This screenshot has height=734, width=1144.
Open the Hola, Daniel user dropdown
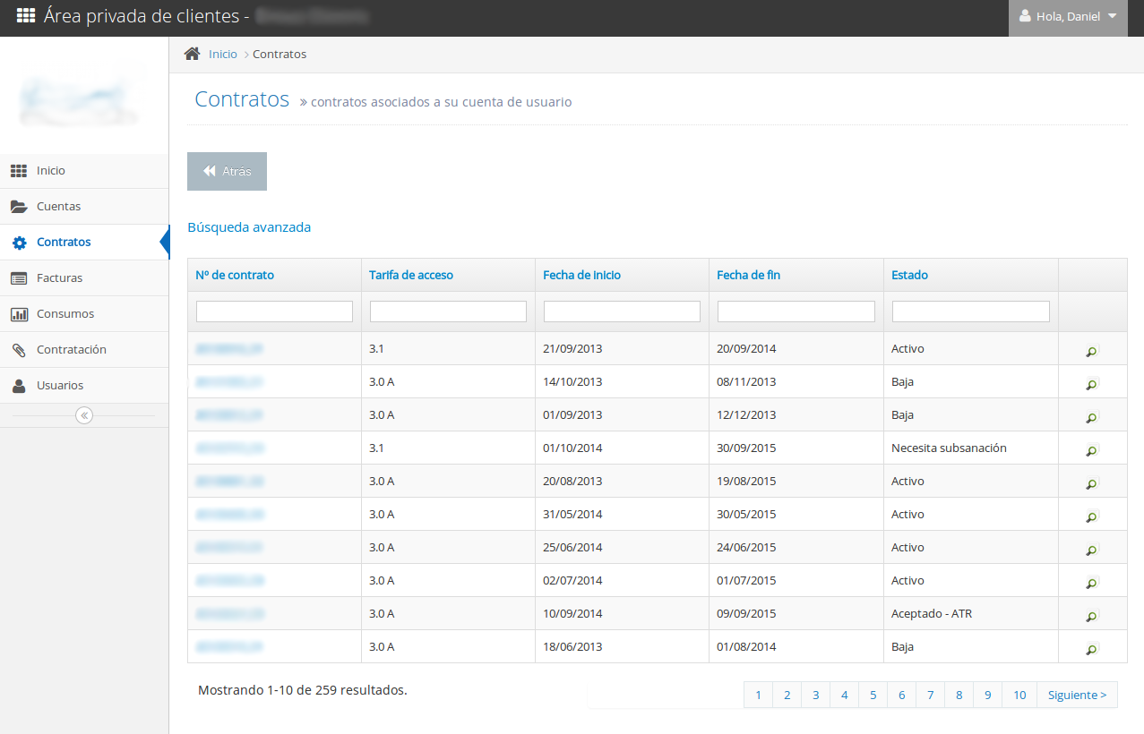[1068, 18]
